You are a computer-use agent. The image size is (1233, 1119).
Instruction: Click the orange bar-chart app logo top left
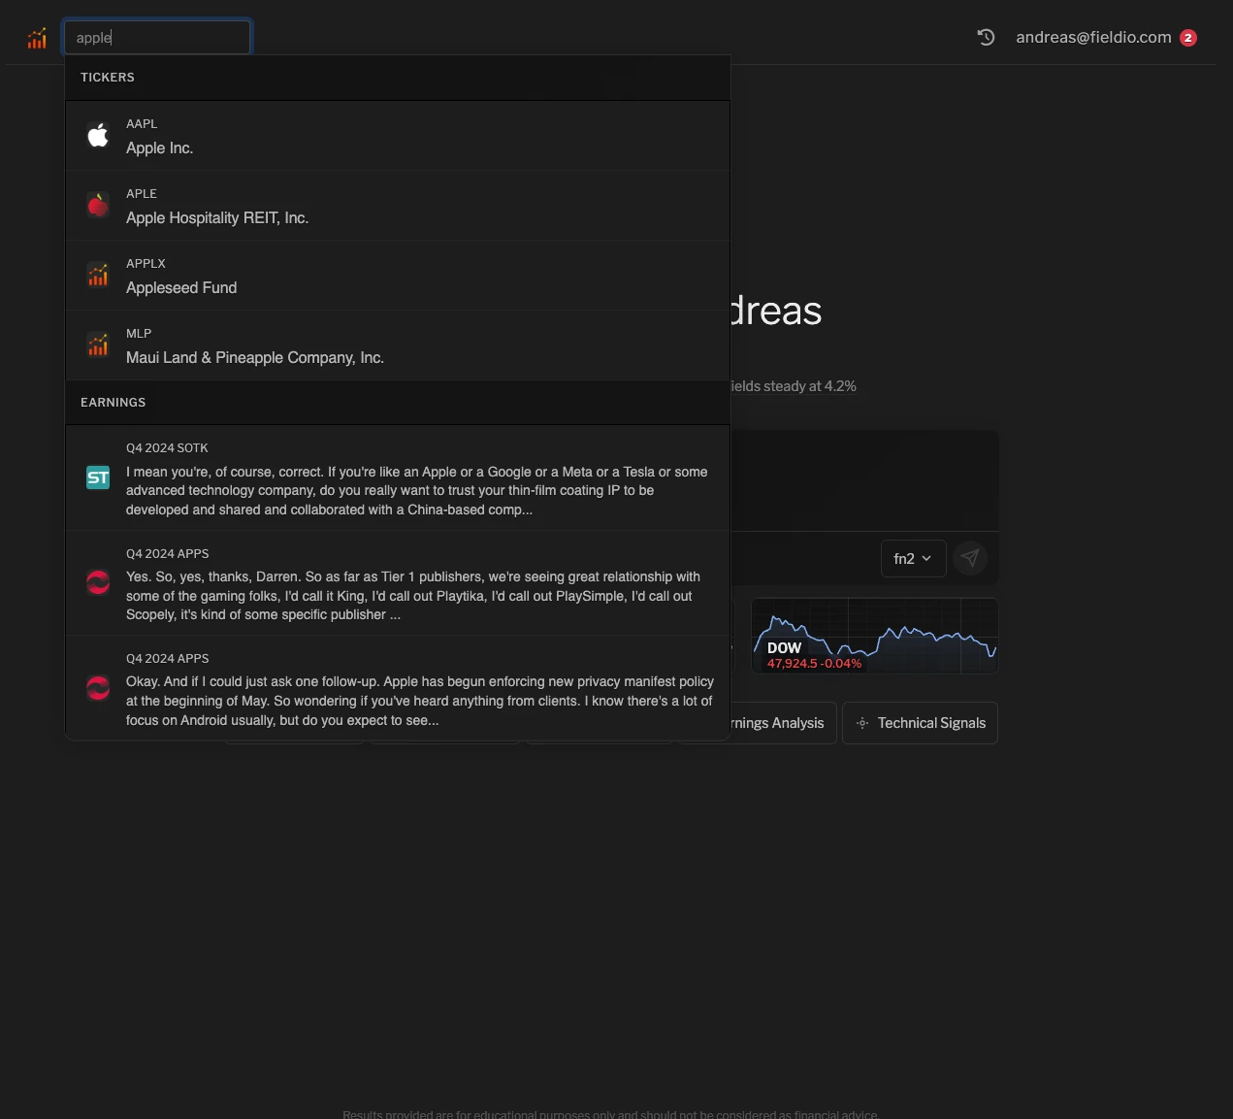[x=37, y=37]
